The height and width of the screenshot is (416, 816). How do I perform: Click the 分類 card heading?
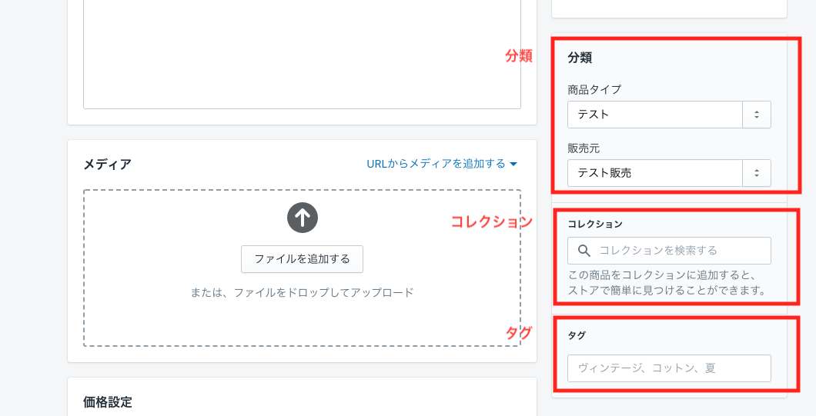580,57
